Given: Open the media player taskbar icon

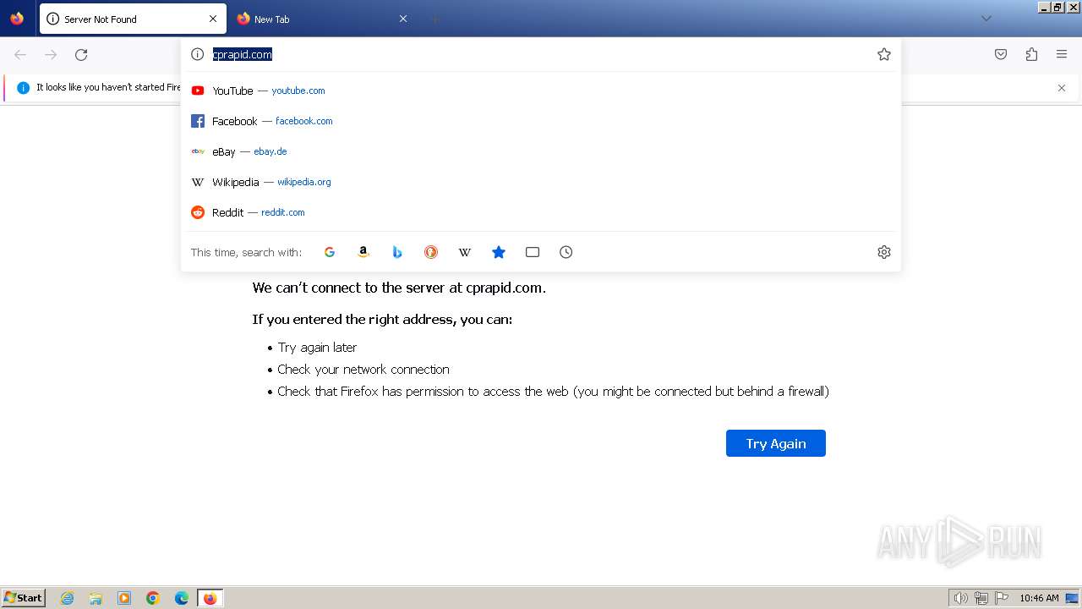Looking at the screenshot, I should click(x=124, y=598).
